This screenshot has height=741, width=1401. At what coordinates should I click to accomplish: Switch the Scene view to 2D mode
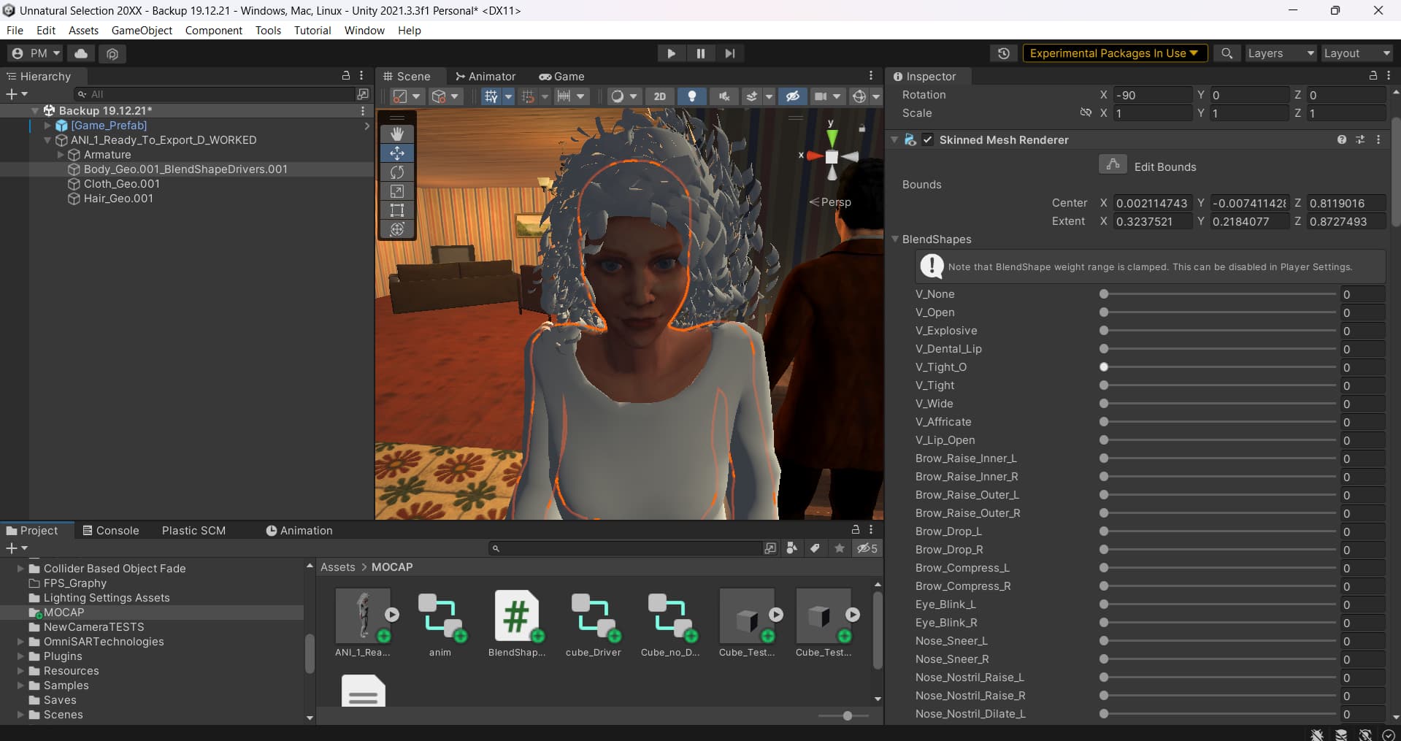click(x=659, y=96)
